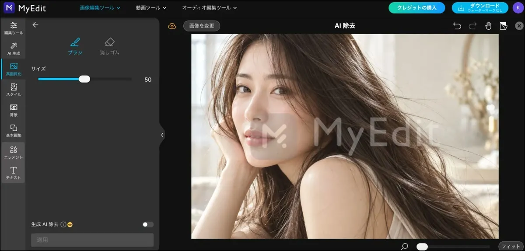The width and height of the screenshot is (525, 251).
Task: Open エレメント in the sidebar
Action: pos(14,152)
